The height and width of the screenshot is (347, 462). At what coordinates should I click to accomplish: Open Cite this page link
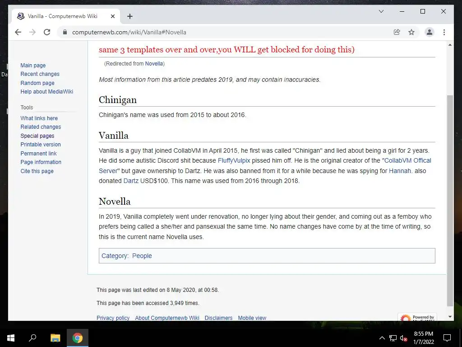(37, 171)
